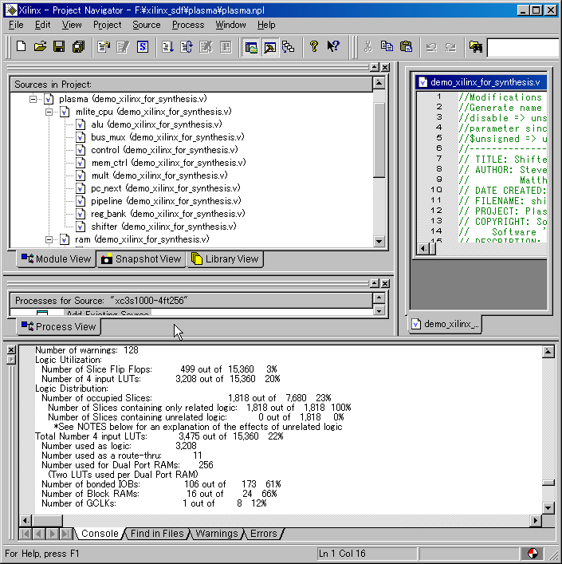Collapse the mlite_cpu tree node

(49, 112)
